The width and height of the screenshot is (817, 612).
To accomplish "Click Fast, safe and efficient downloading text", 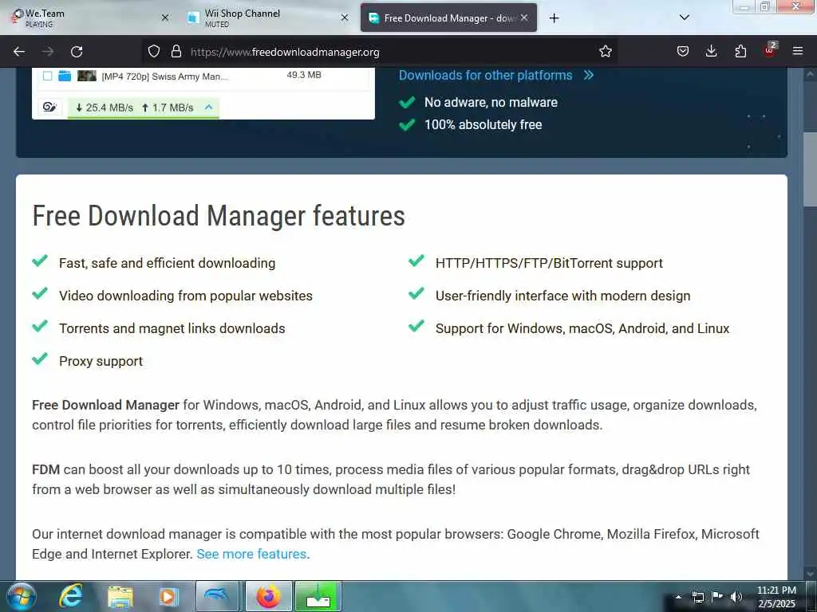I will 167,263.
